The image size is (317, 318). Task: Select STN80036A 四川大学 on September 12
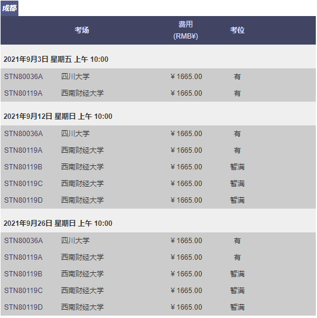(158, 134)
